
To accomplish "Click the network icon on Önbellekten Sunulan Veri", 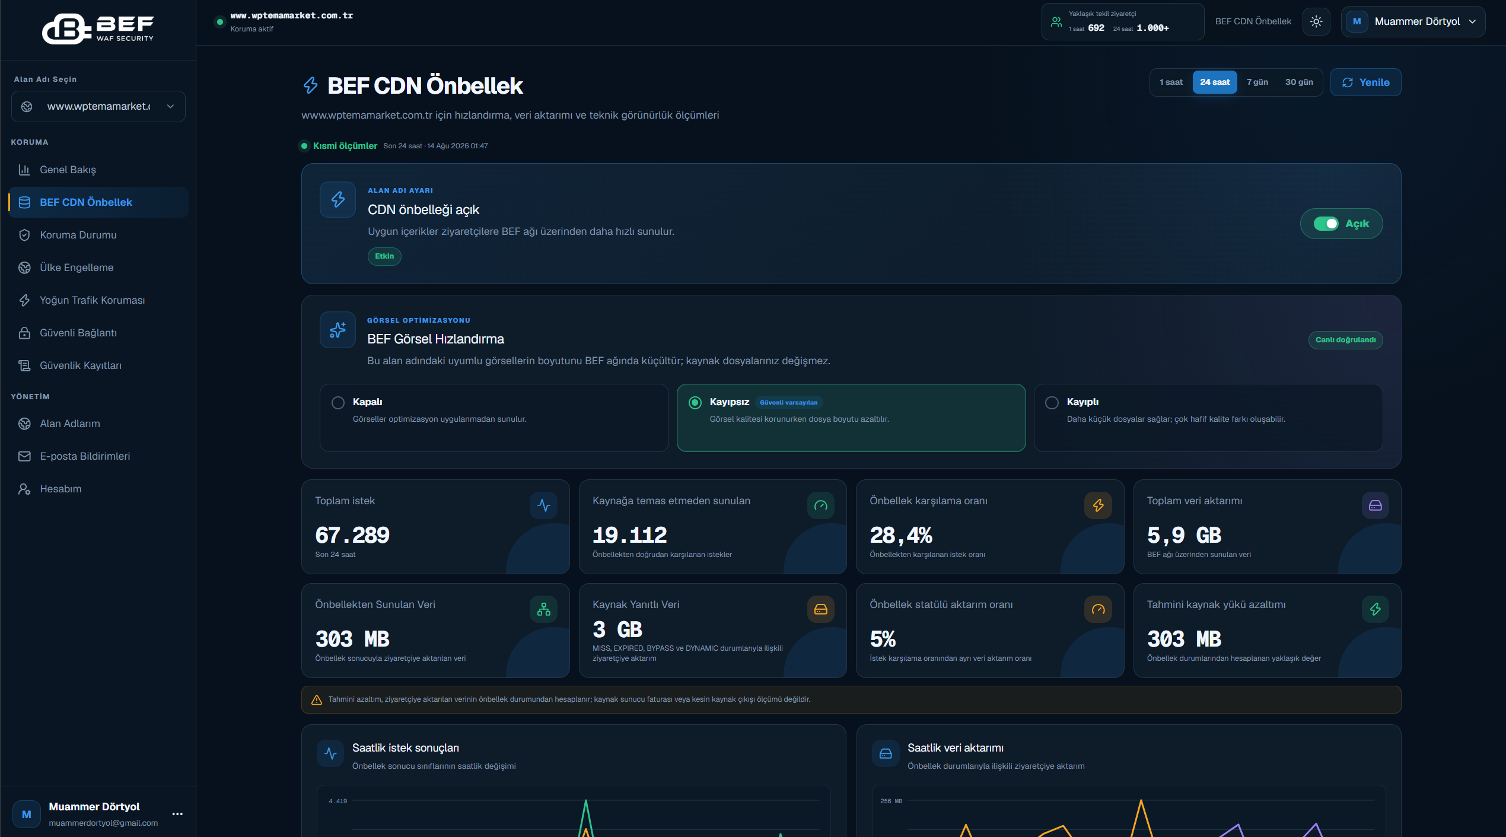I will 543,609.
